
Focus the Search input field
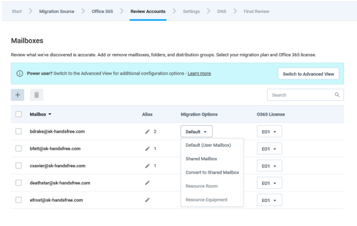coord(305,95)
